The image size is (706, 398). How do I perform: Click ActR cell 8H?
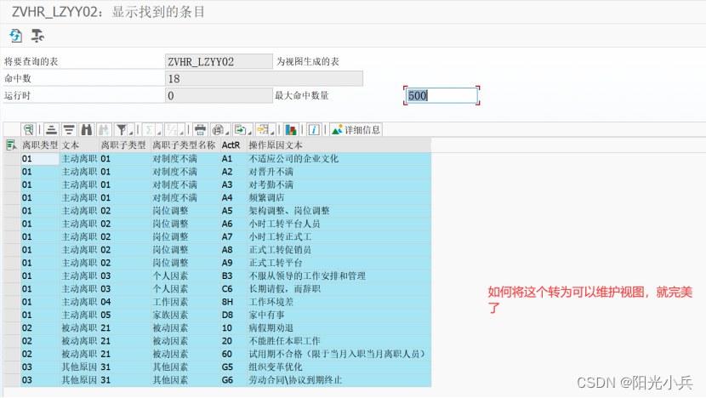233,302
